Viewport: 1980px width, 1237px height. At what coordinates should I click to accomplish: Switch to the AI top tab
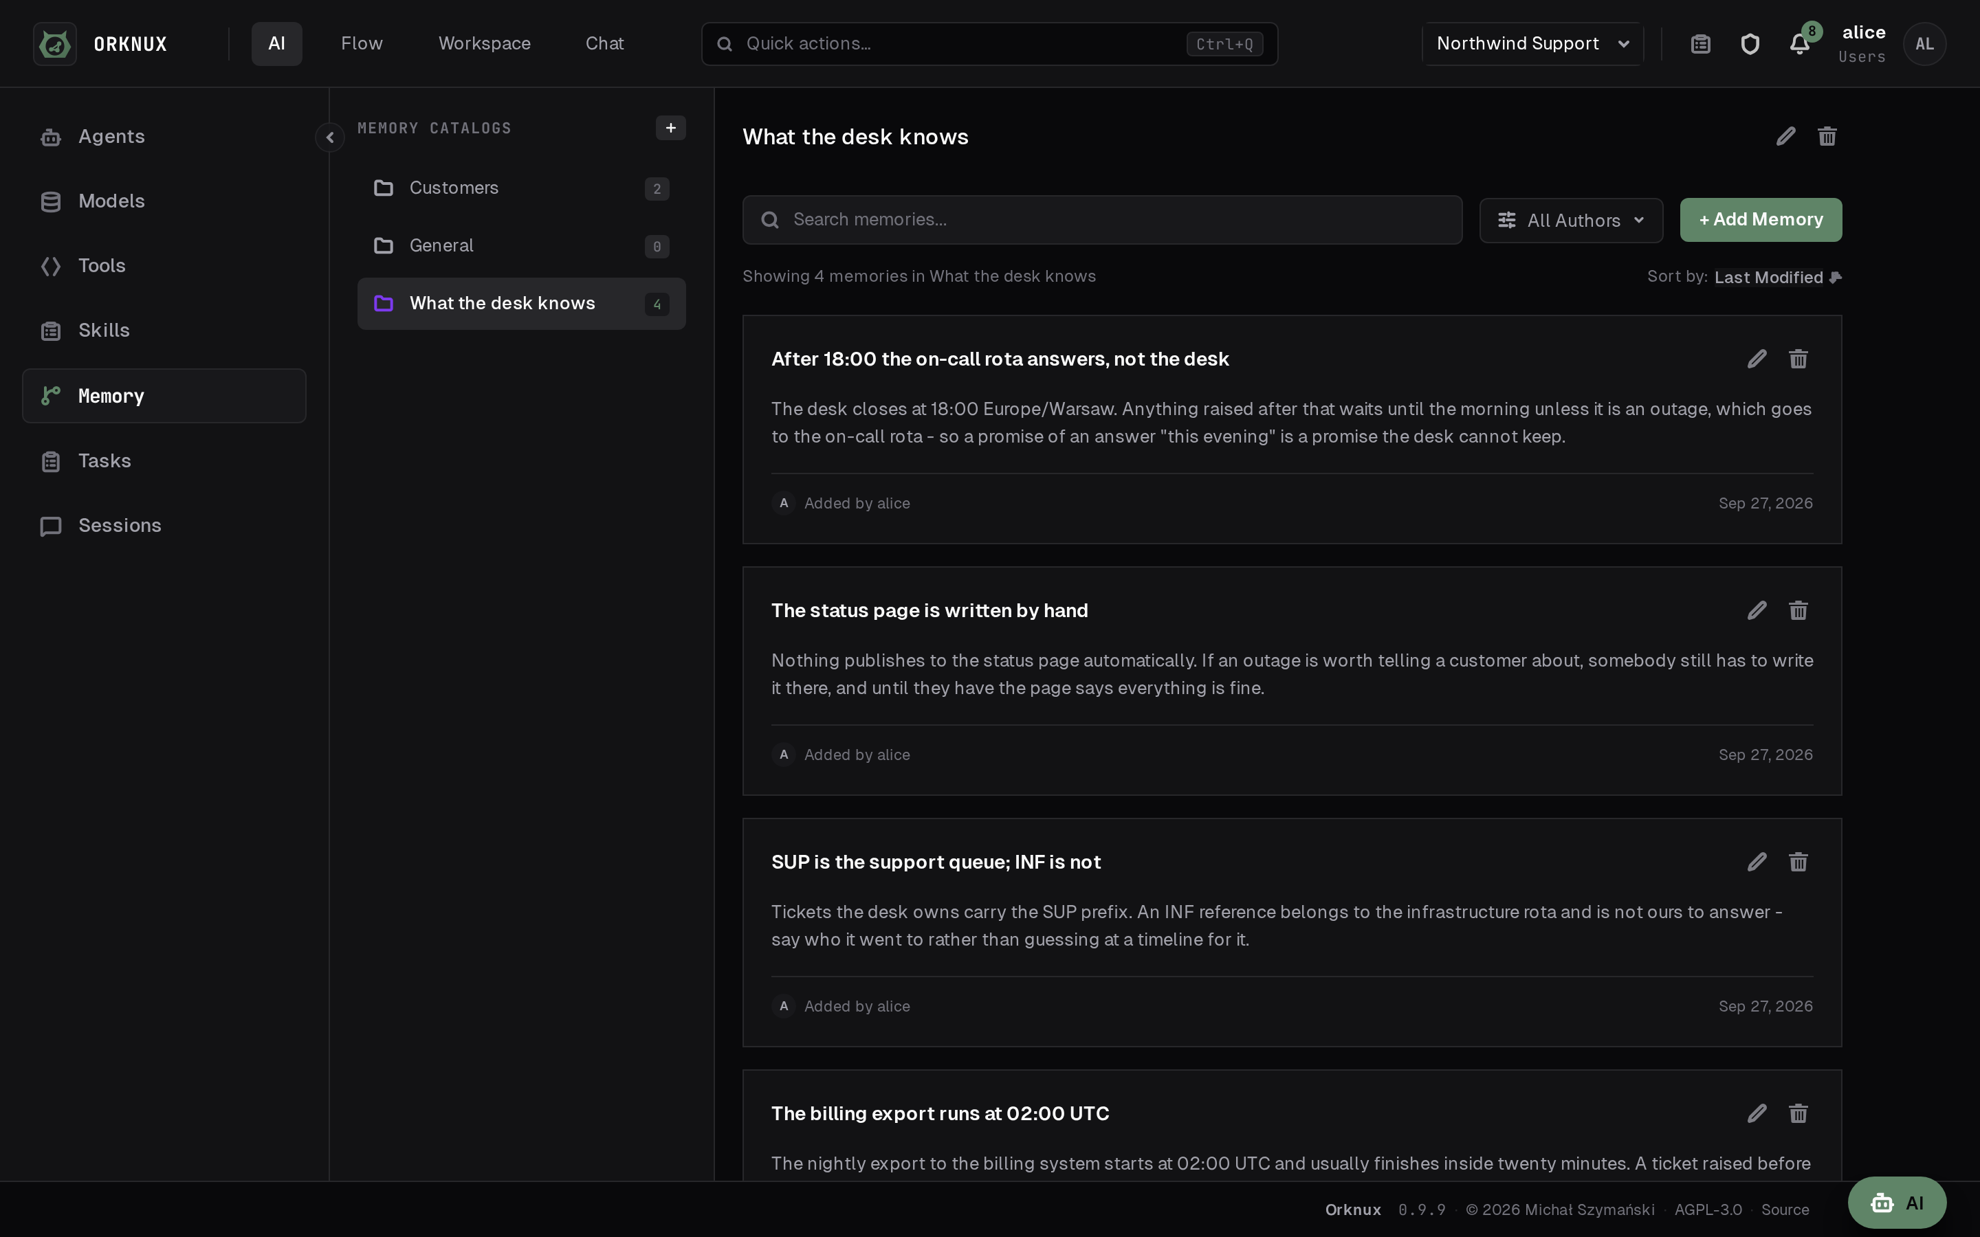276,43
